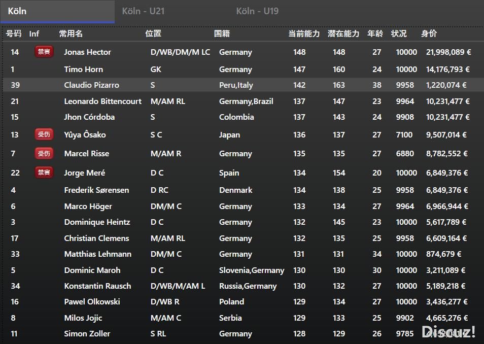Click Konstantin Rausch's nationality Russia,Germany
Viewport: 484px width, 344px height.
248,286
